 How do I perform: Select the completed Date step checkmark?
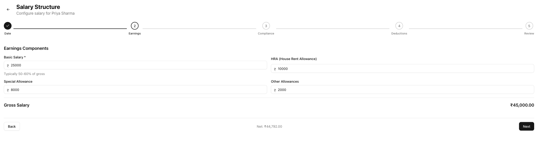8,26
